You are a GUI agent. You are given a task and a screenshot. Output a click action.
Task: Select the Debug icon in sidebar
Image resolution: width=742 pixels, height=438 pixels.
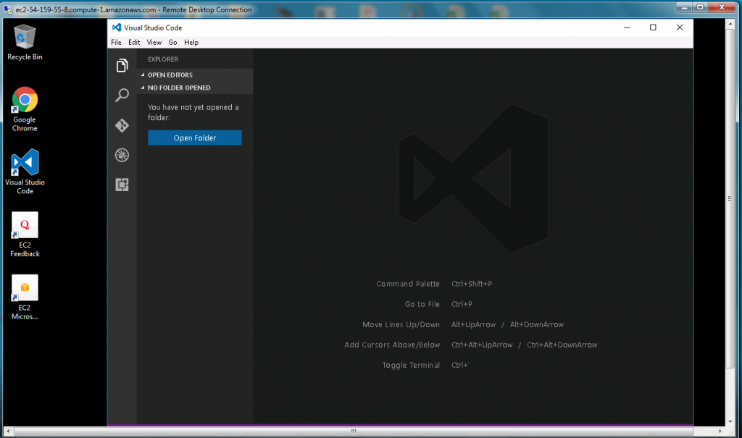coord(122,155)
